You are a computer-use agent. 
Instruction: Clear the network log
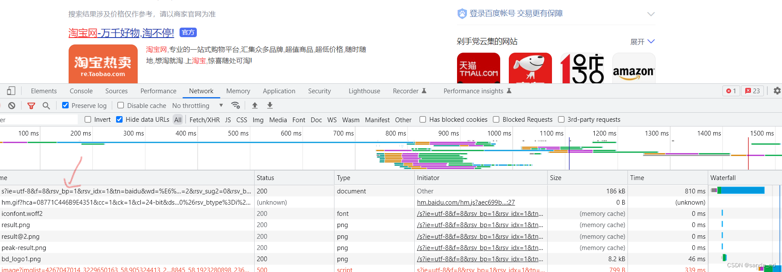click(x=12, y=105)
